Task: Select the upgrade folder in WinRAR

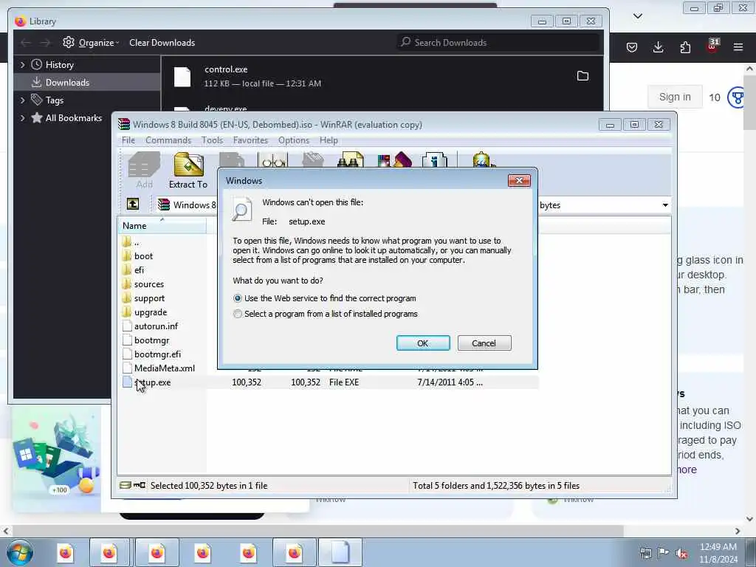Action: (x=151, y=312)
